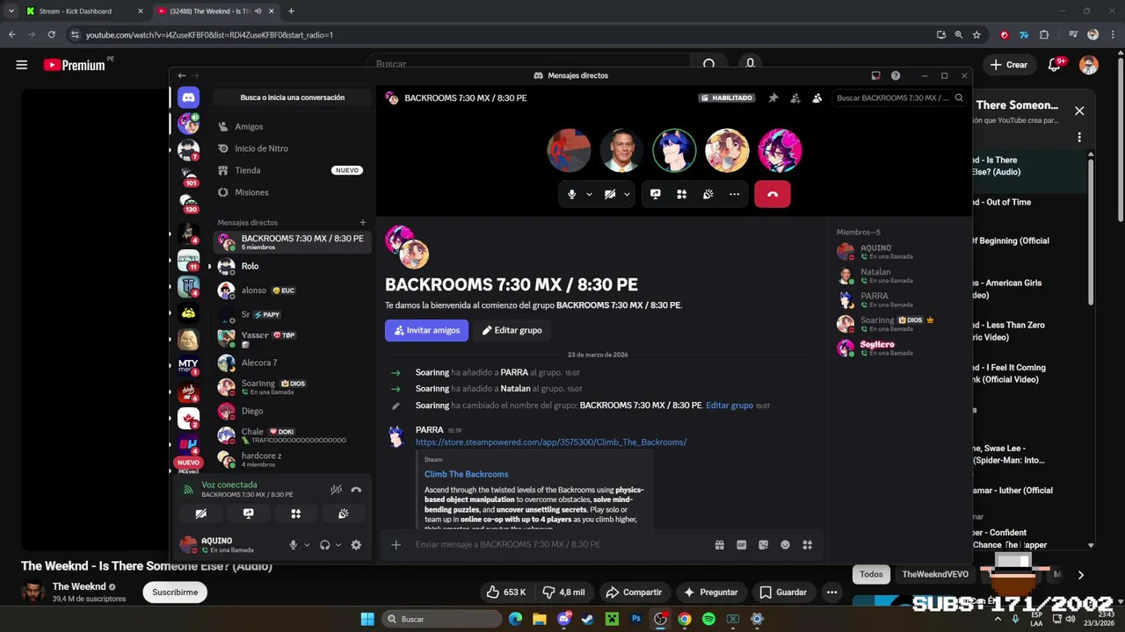Open Discord user settings gear
This screenshot has height=632, width=1125.
[x=356, y=545]
